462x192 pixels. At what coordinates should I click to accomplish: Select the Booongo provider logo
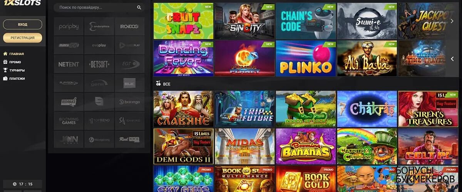[x=129, y=102]
